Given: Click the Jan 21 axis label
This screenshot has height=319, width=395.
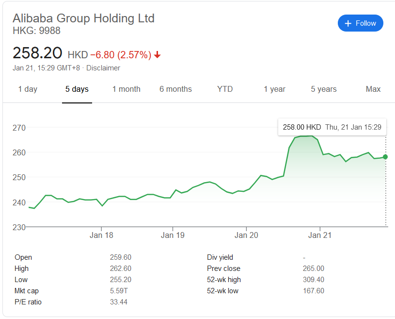Looking at the screenshot, I should (320, 235).
